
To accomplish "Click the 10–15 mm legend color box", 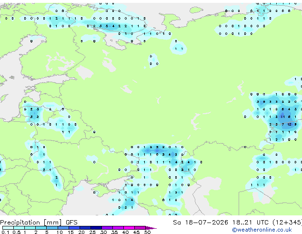I will click(x=63, y=228).
